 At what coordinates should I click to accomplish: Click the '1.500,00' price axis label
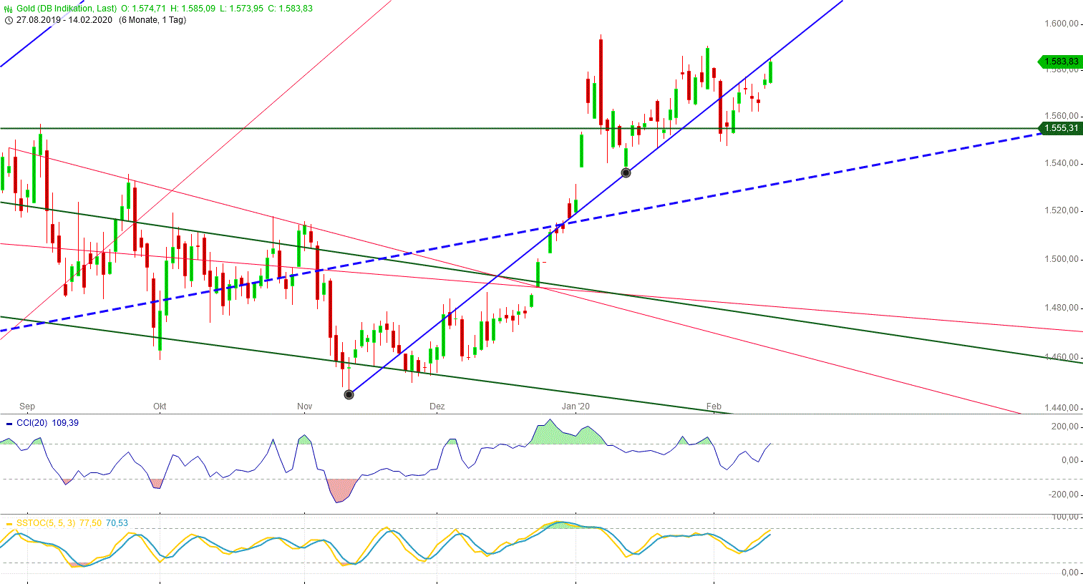[1062, 259]
